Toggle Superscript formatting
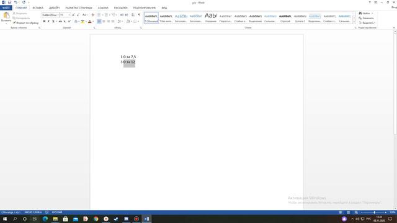This screenshot has width=397, height=223. click(x=69, y=22)
